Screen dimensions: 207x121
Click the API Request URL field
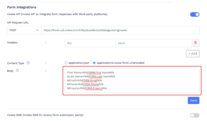point(120,30)
